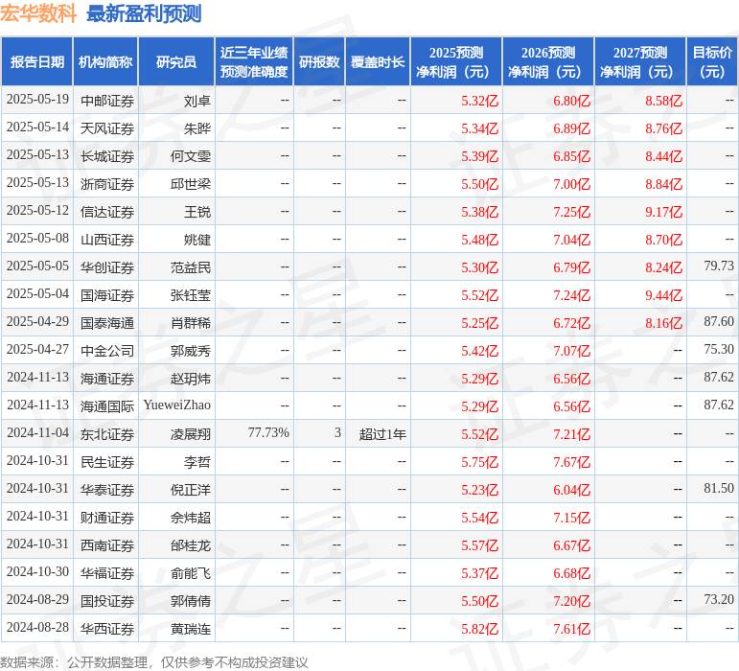This screenshot has width=739, height=671.
Task: Click the 西南证券 institution cell
Action: tap(107, 545)
